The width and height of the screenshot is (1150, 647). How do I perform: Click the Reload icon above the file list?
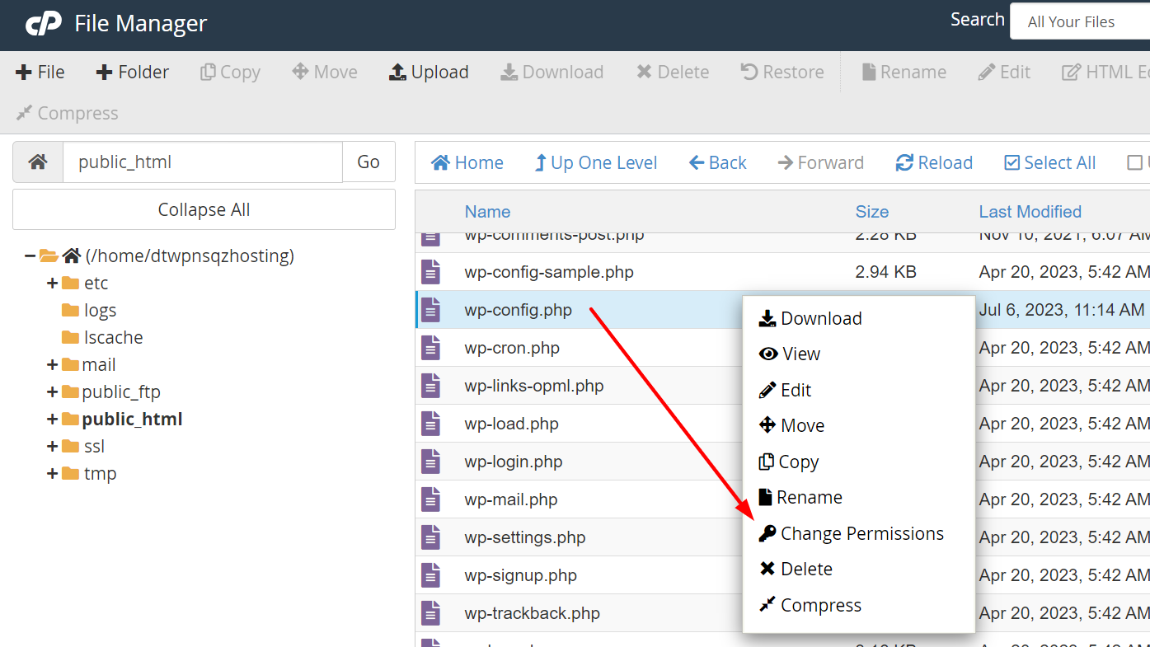click(933, 162)
